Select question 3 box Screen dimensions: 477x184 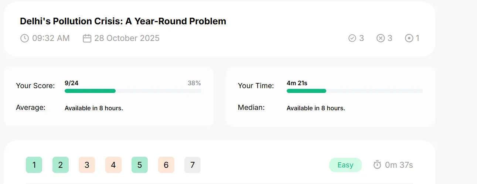point(87,165)
